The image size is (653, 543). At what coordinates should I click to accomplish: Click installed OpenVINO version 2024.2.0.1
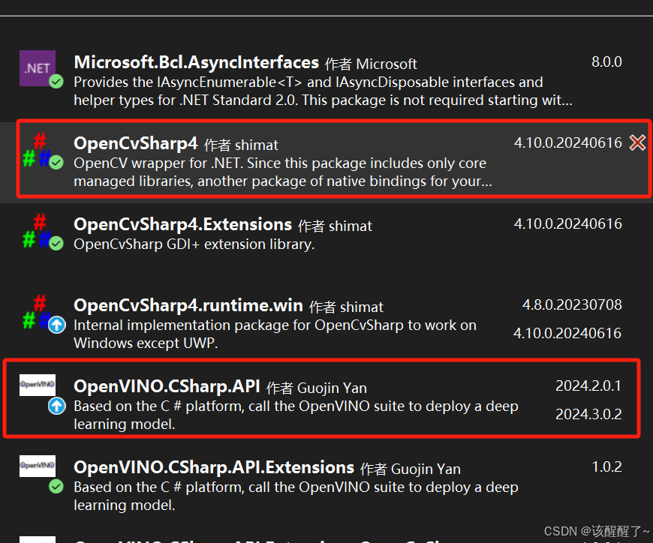pos(588,385)
